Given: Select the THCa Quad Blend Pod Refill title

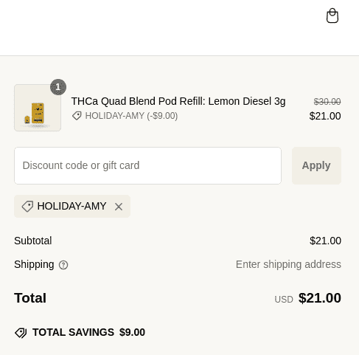Looking at the screenshot, I should 178,101.
